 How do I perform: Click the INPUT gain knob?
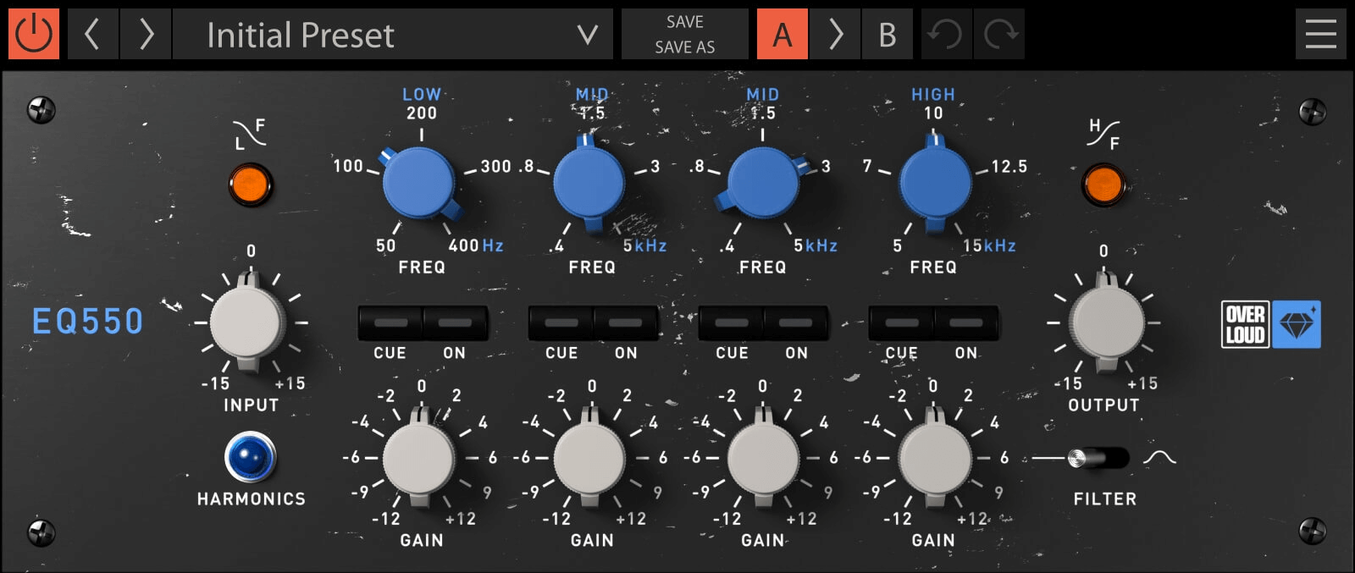[x=247, y=322]
